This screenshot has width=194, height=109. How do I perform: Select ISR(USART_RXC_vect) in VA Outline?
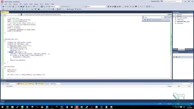tap(183, 21)
